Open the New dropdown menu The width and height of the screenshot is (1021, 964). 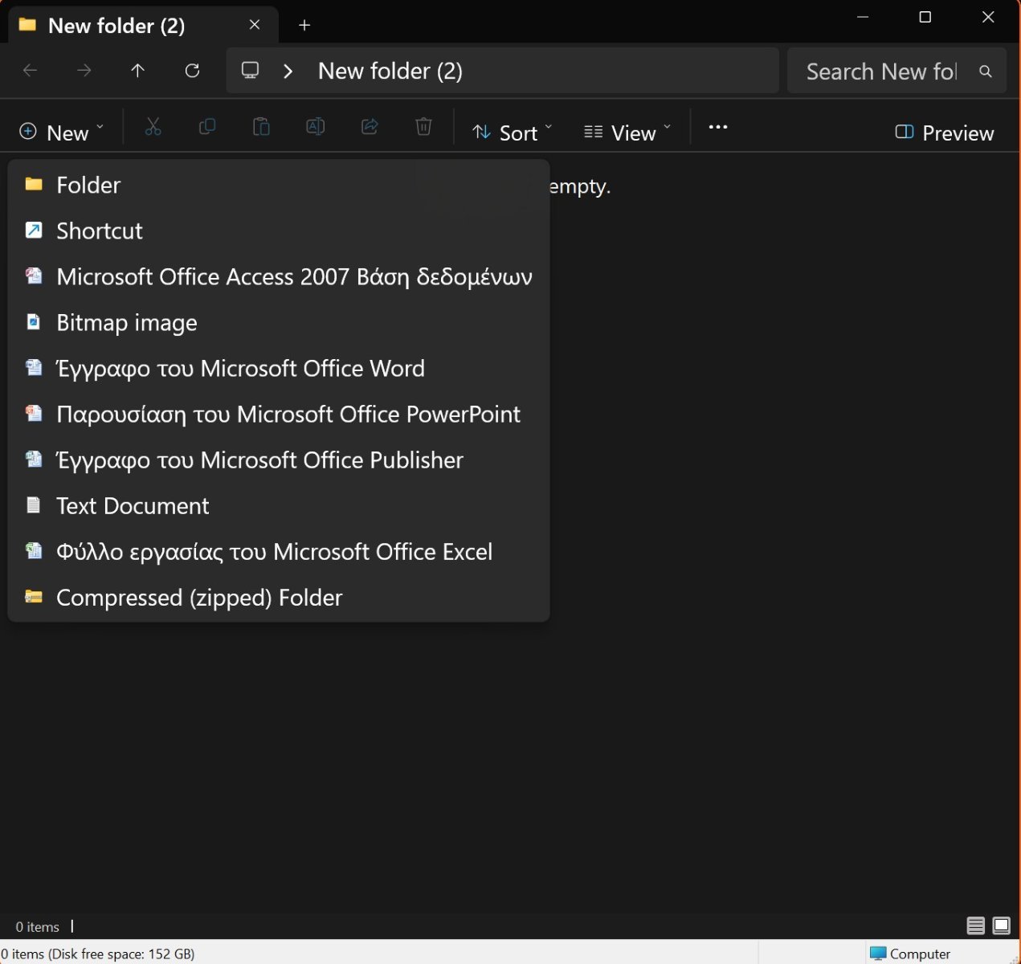pyautogui.click(x=62, y=133)
